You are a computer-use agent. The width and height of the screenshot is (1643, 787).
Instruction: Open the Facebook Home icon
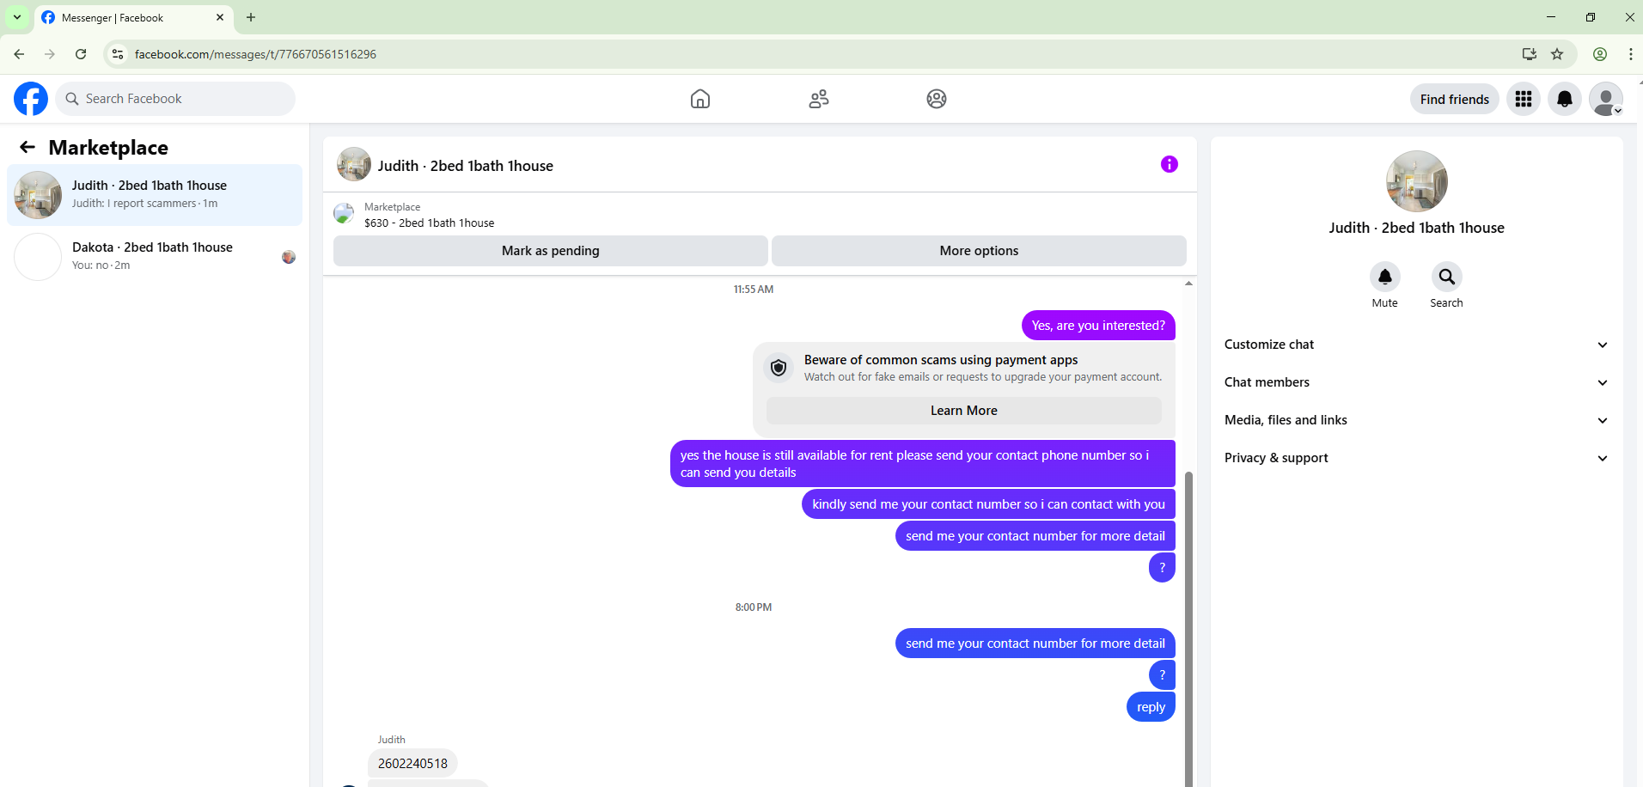click(700, 99)
